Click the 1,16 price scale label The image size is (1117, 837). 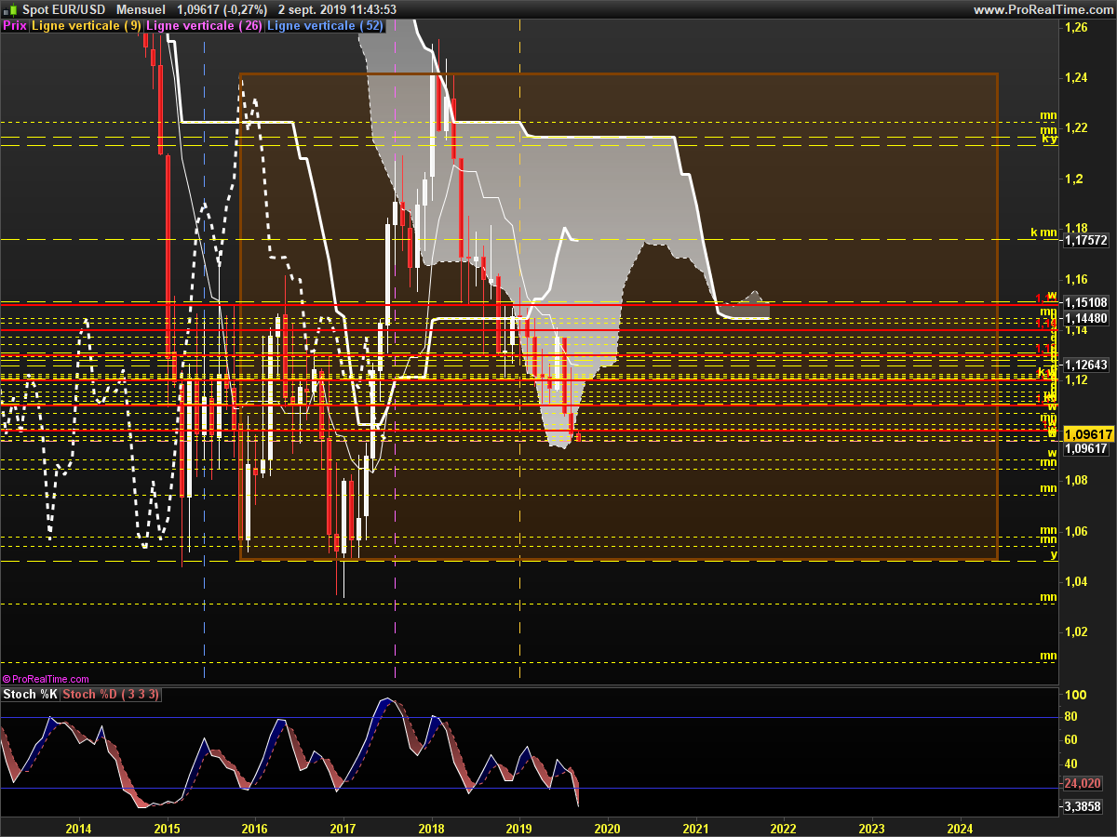click(1076, 279)
